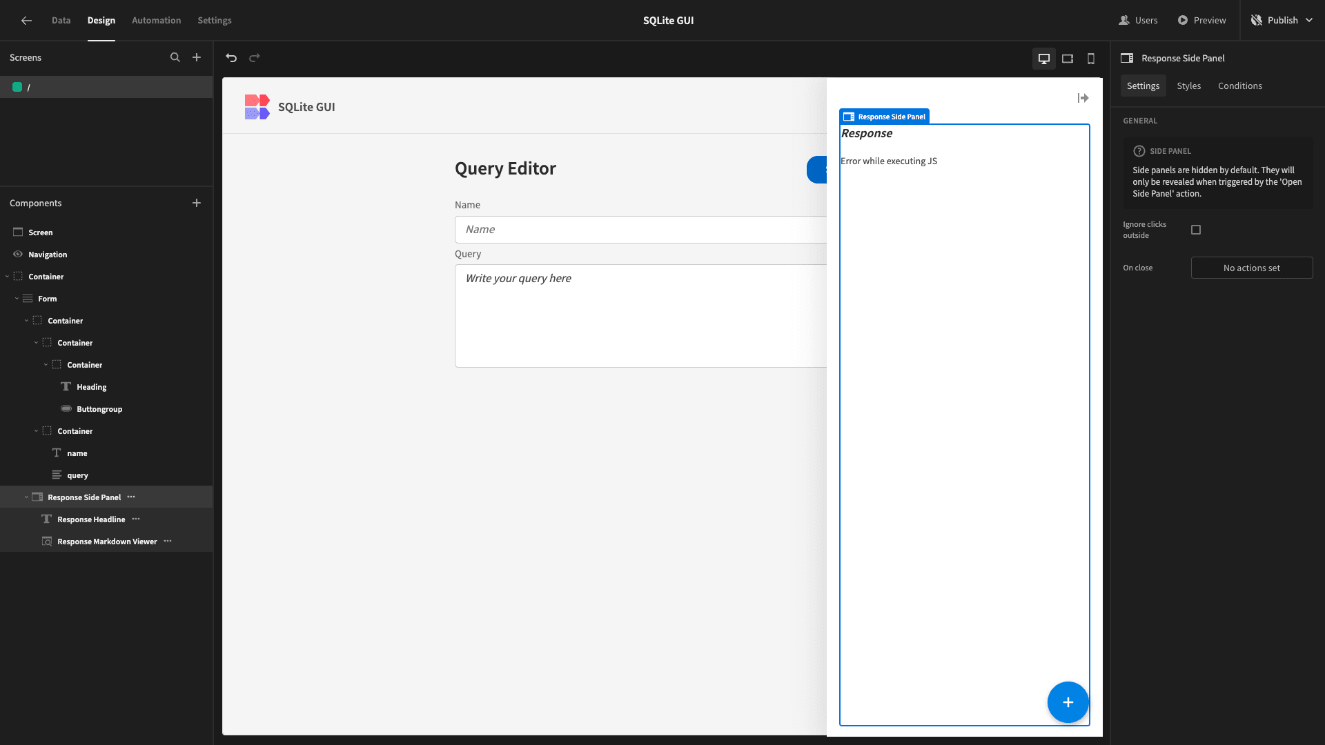
Task: Set On close actions button
Action: 1251,268
